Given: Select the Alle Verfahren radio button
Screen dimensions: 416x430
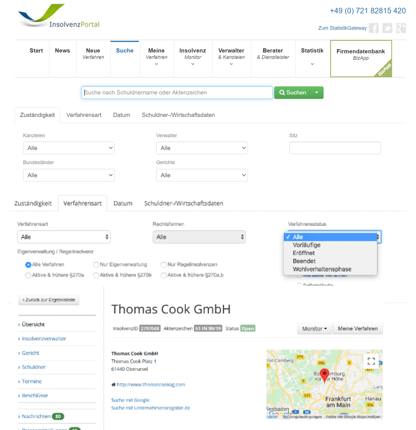Looking at the screenshot, I should [x=28, y=265].
